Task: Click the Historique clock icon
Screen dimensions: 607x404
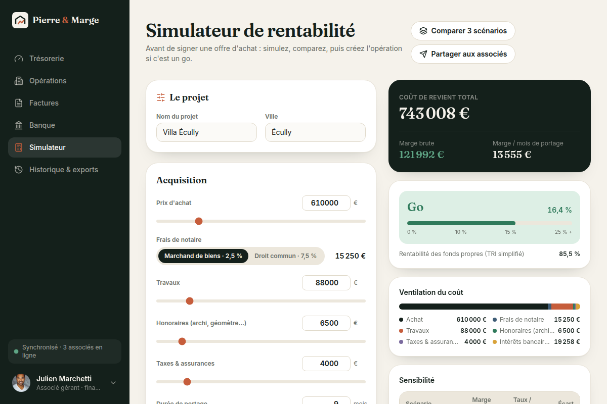Action: point(19,170)
